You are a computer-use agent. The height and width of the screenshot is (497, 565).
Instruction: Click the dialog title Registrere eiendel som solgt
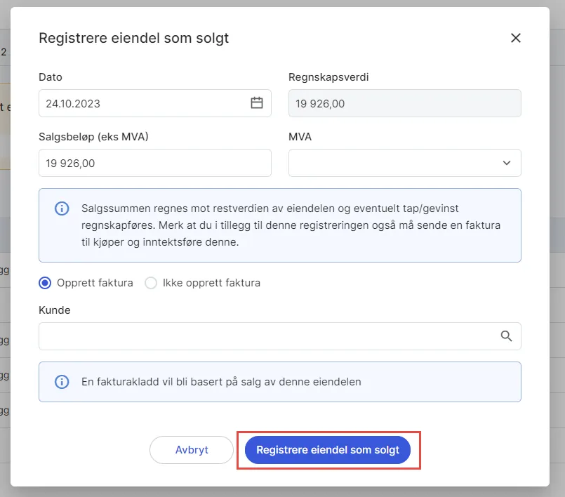134,38
